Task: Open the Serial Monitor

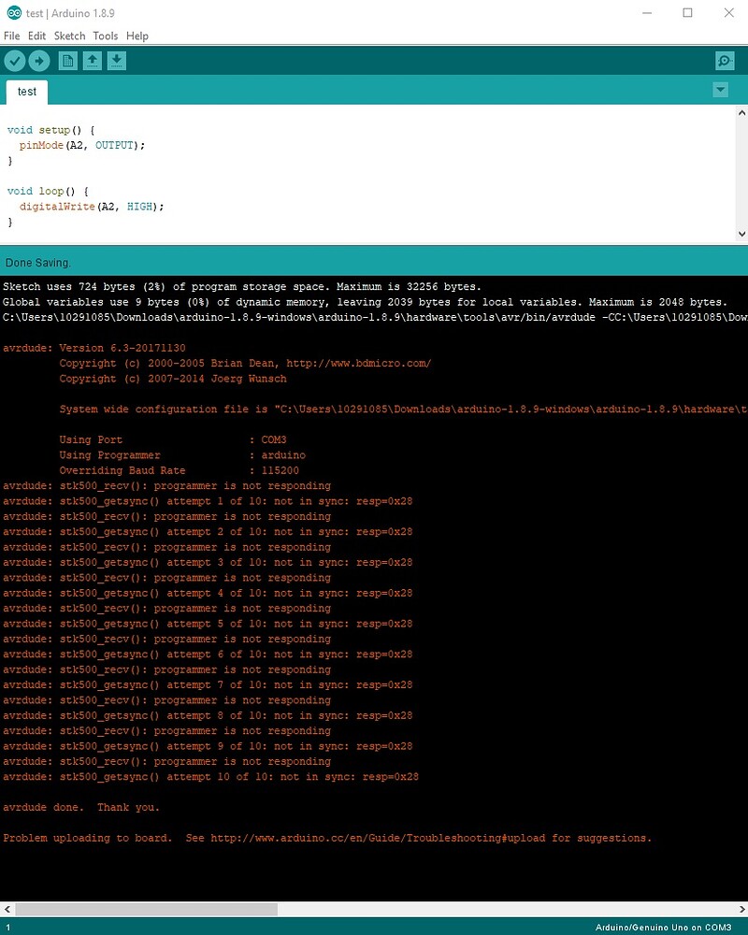Action: coord(724,60)
